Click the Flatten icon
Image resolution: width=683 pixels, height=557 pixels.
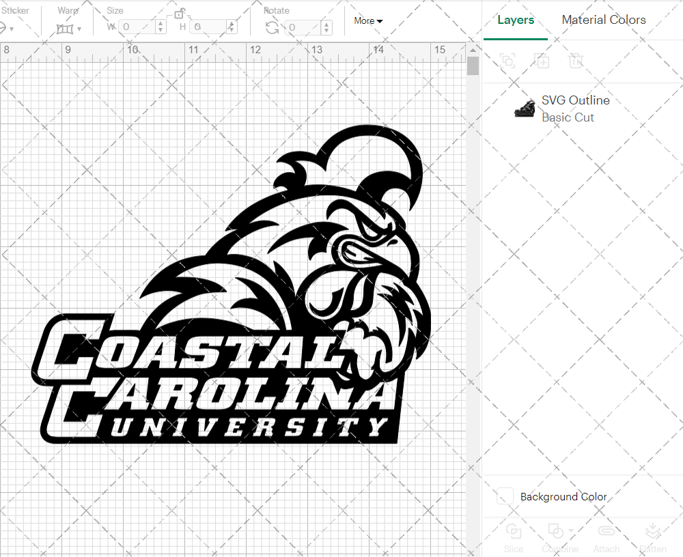pos(653,532)
